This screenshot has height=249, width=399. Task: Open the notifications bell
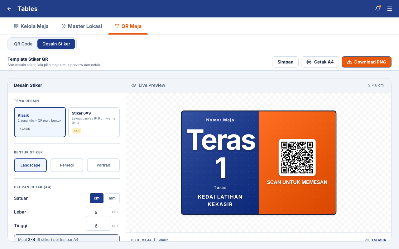tap(378, 9)
